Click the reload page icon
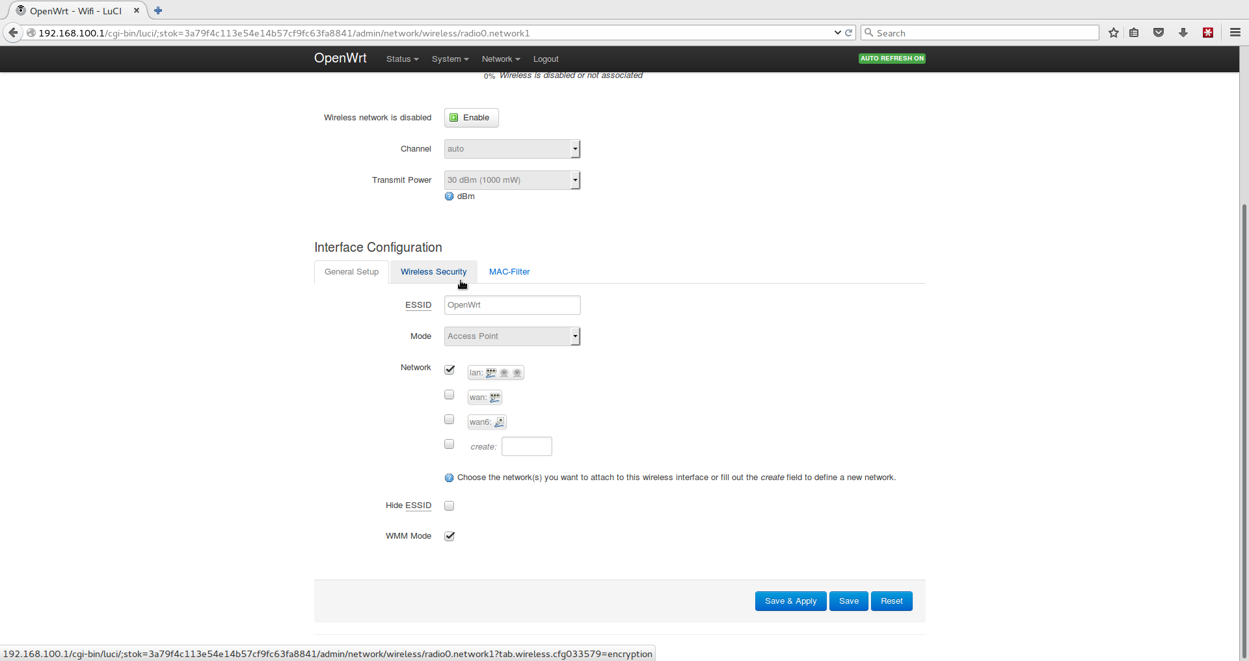 coord(849,33)
